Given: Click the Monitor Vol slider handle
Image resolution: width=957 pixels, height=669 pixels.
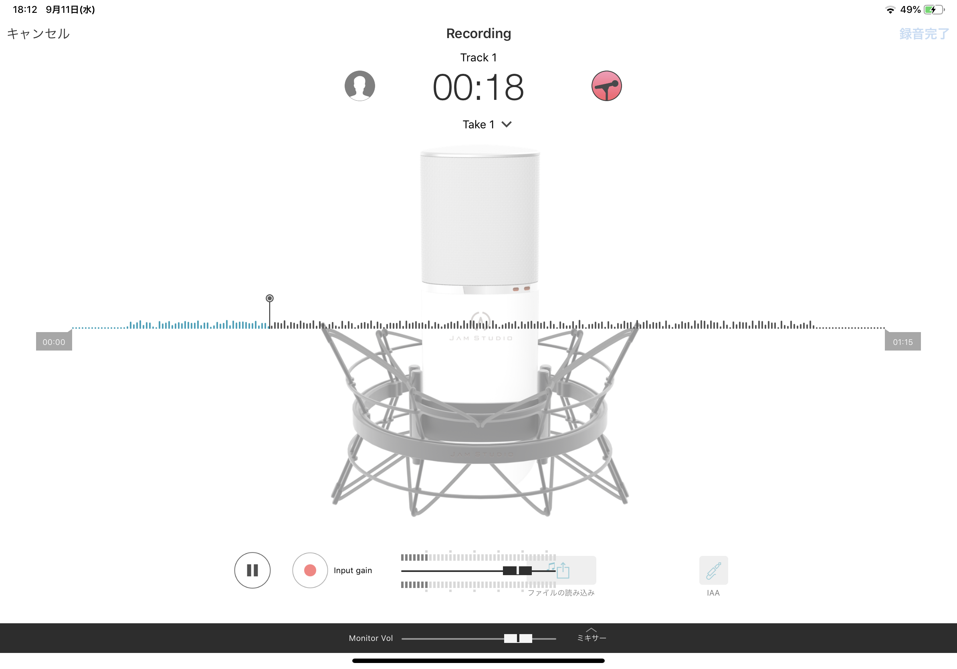Looking at the screenshot, I should (x=518, y=638).
